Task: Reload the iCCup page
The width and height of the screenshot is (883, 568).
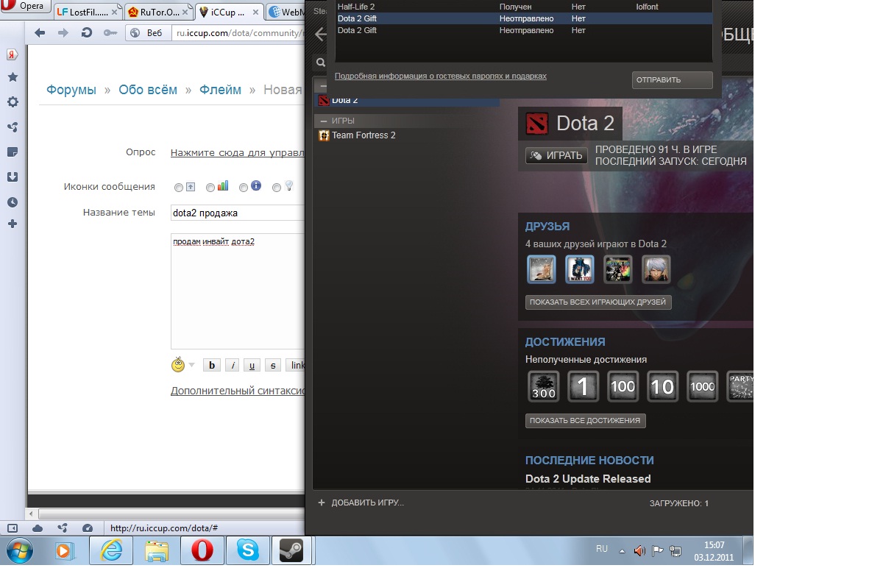Action: pos(87,33)
